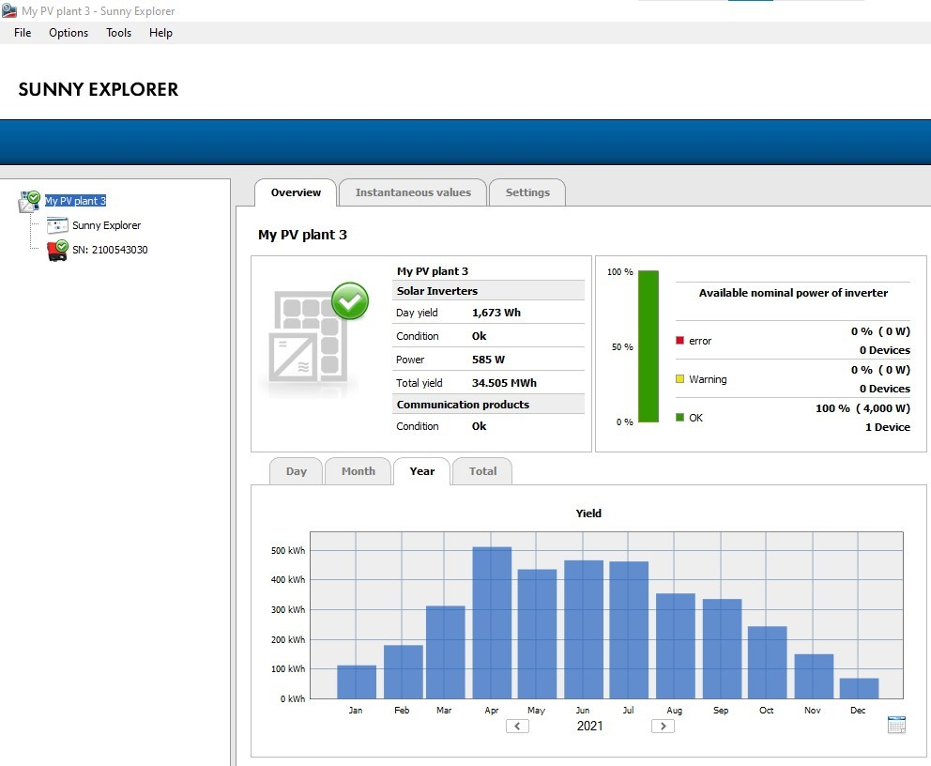Click the May yield bar
This screenshot has width=931, height=766.
coord(538,634)
